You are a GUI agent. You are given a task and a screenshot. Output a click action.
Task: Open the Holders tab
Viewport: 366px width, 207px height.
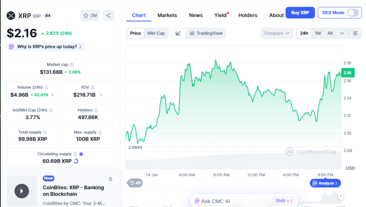tap(248, 15)
